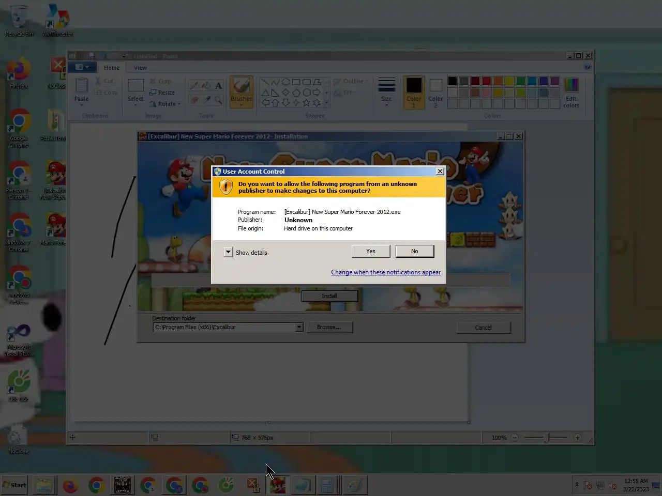Select Color 2 in Paint
Screen dimensions: 662x496
pyautogui.click(x=435, y=92)
